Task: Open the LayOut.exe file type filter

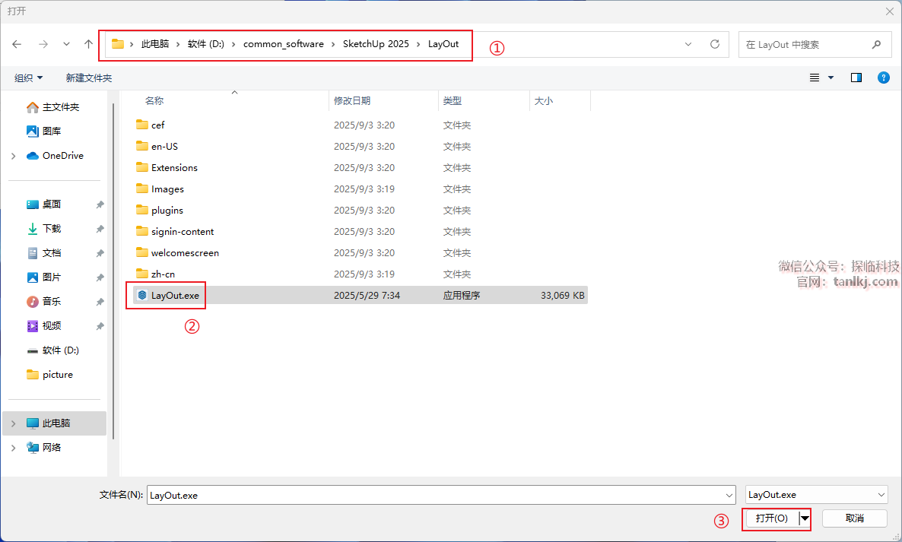Action: coord(816,494)
